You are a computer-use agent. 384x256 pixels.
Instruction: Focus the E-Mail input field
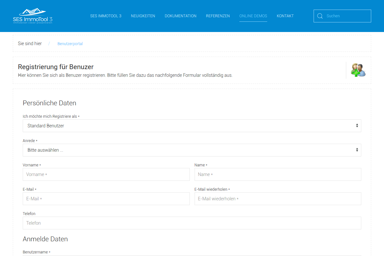coord(106,199)
